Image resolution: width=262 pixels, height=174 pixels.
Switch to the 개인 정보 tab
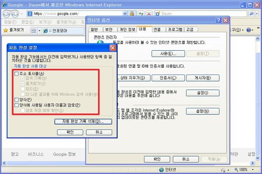pyautogui.click(x=127, y=29)
